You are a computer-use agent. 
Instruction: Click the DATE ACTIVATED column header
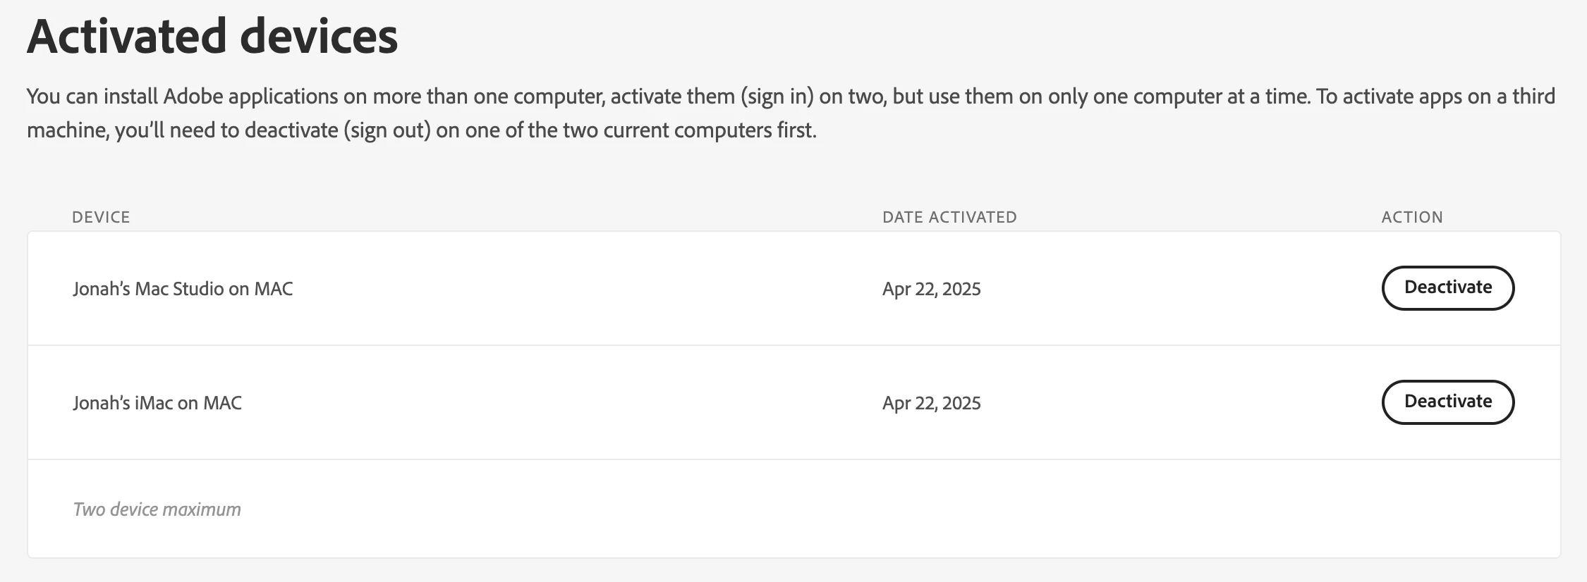coord(949,217)
